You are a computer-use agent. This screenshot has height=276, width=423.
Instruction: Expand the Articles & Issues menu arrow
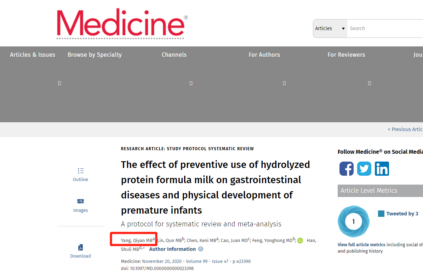click(59, 83)
